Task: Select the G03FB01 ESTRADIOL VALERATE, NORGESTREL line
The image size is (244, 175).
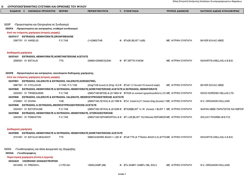Action: click(52, 81)
